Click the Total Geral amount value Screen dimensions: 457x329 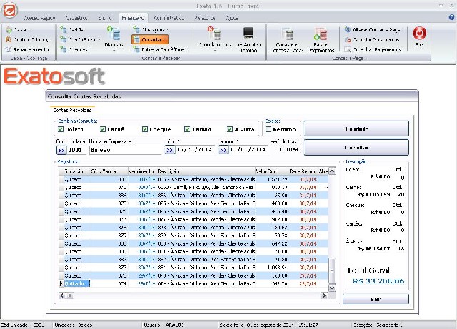(378, 281)
